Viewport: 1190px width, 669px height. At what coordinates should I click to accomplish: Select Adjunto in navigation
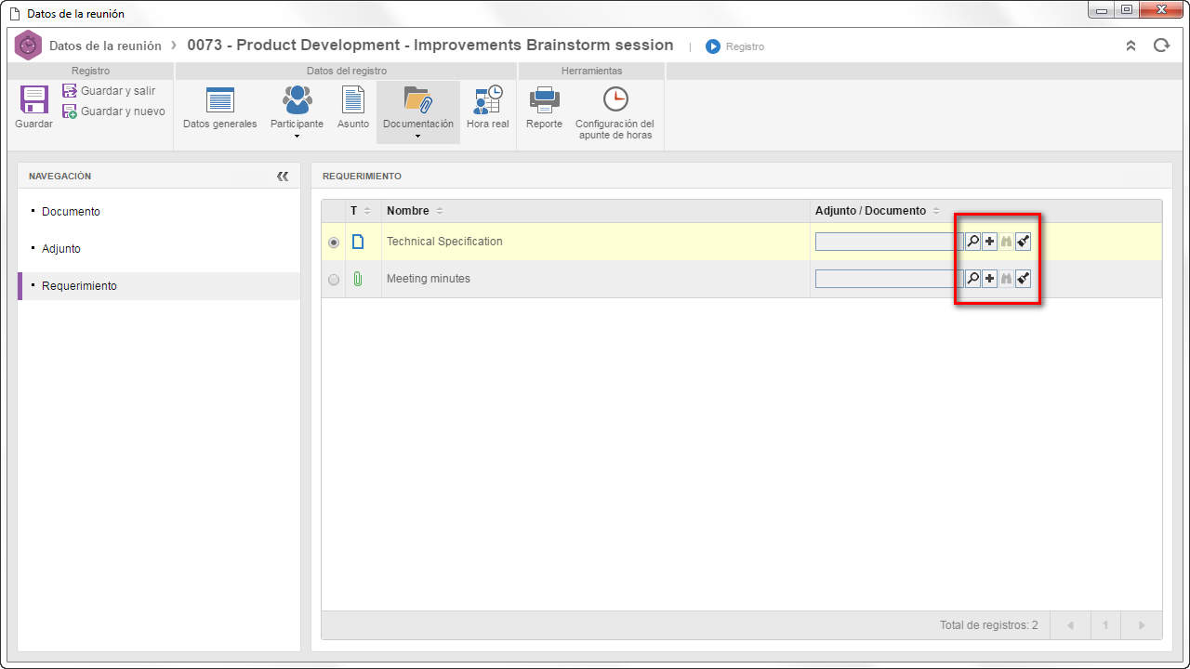pyautogui.click(x=61, y=249)
